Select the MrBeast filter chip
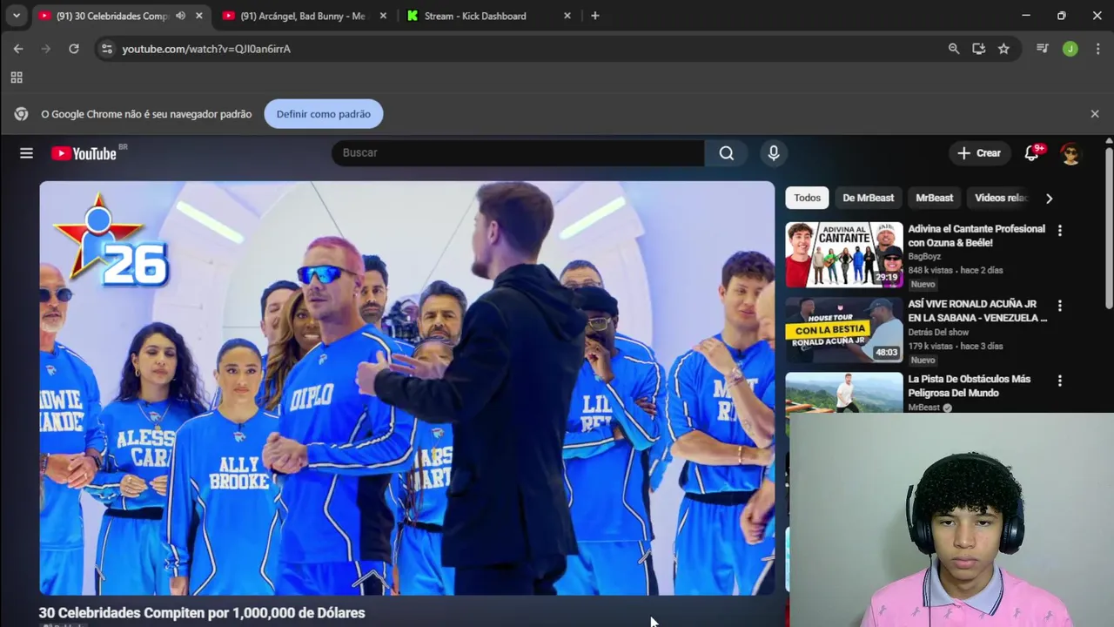 (x=934, y=198)
